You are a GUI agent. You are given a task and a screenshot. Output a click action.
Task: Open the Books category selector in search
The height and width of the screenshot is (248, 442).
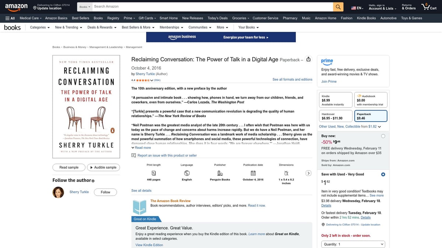pos(84,6)
